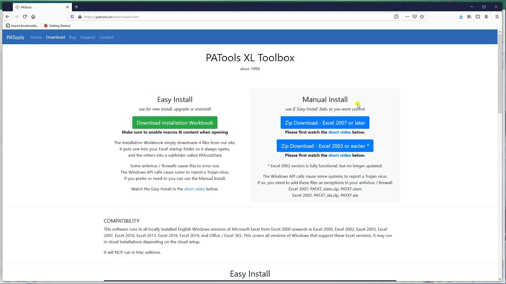Click the COMPATIBILITY heading text
Viewport: 506px width, 284px height.
click(x=121, y=221)
